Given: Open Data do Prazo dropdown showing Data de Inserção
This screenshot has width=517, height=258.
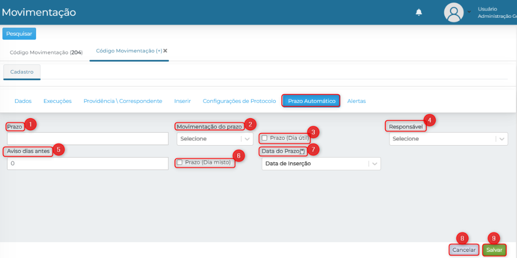Looking at the screenshot, I should click(x=321, y=163).
